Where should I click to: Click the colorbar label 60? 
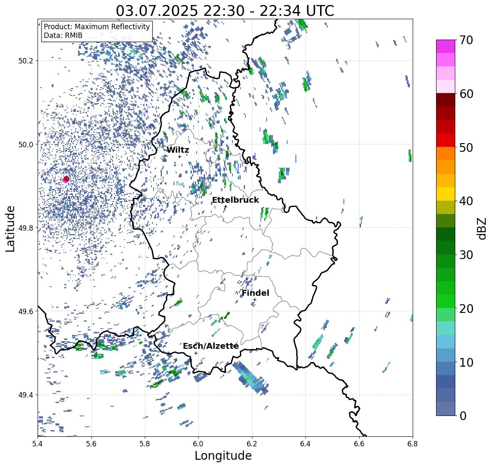466,94
